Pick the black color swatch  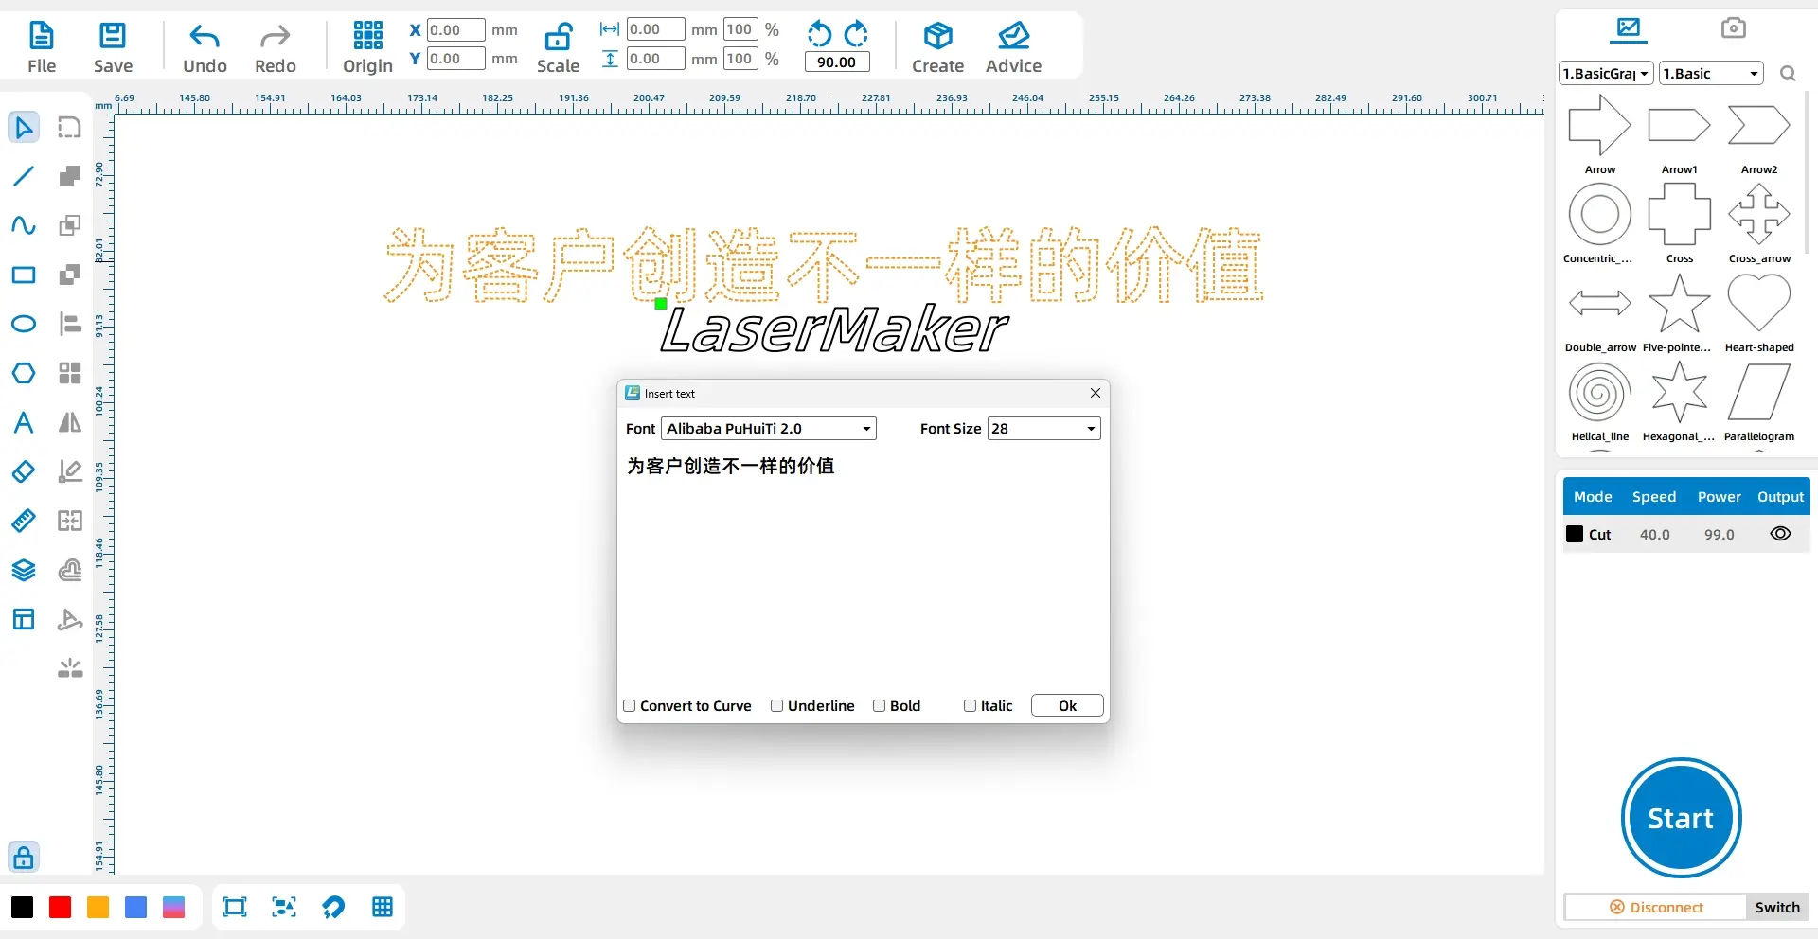[23, 908]
